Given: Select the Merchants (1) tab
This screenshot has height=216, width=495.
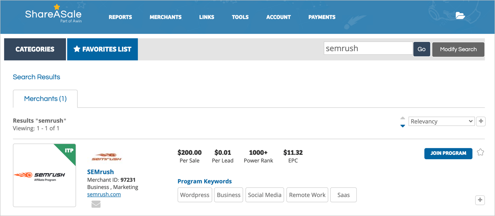Looking at the screenshot, I should click(x=45, y=99).
